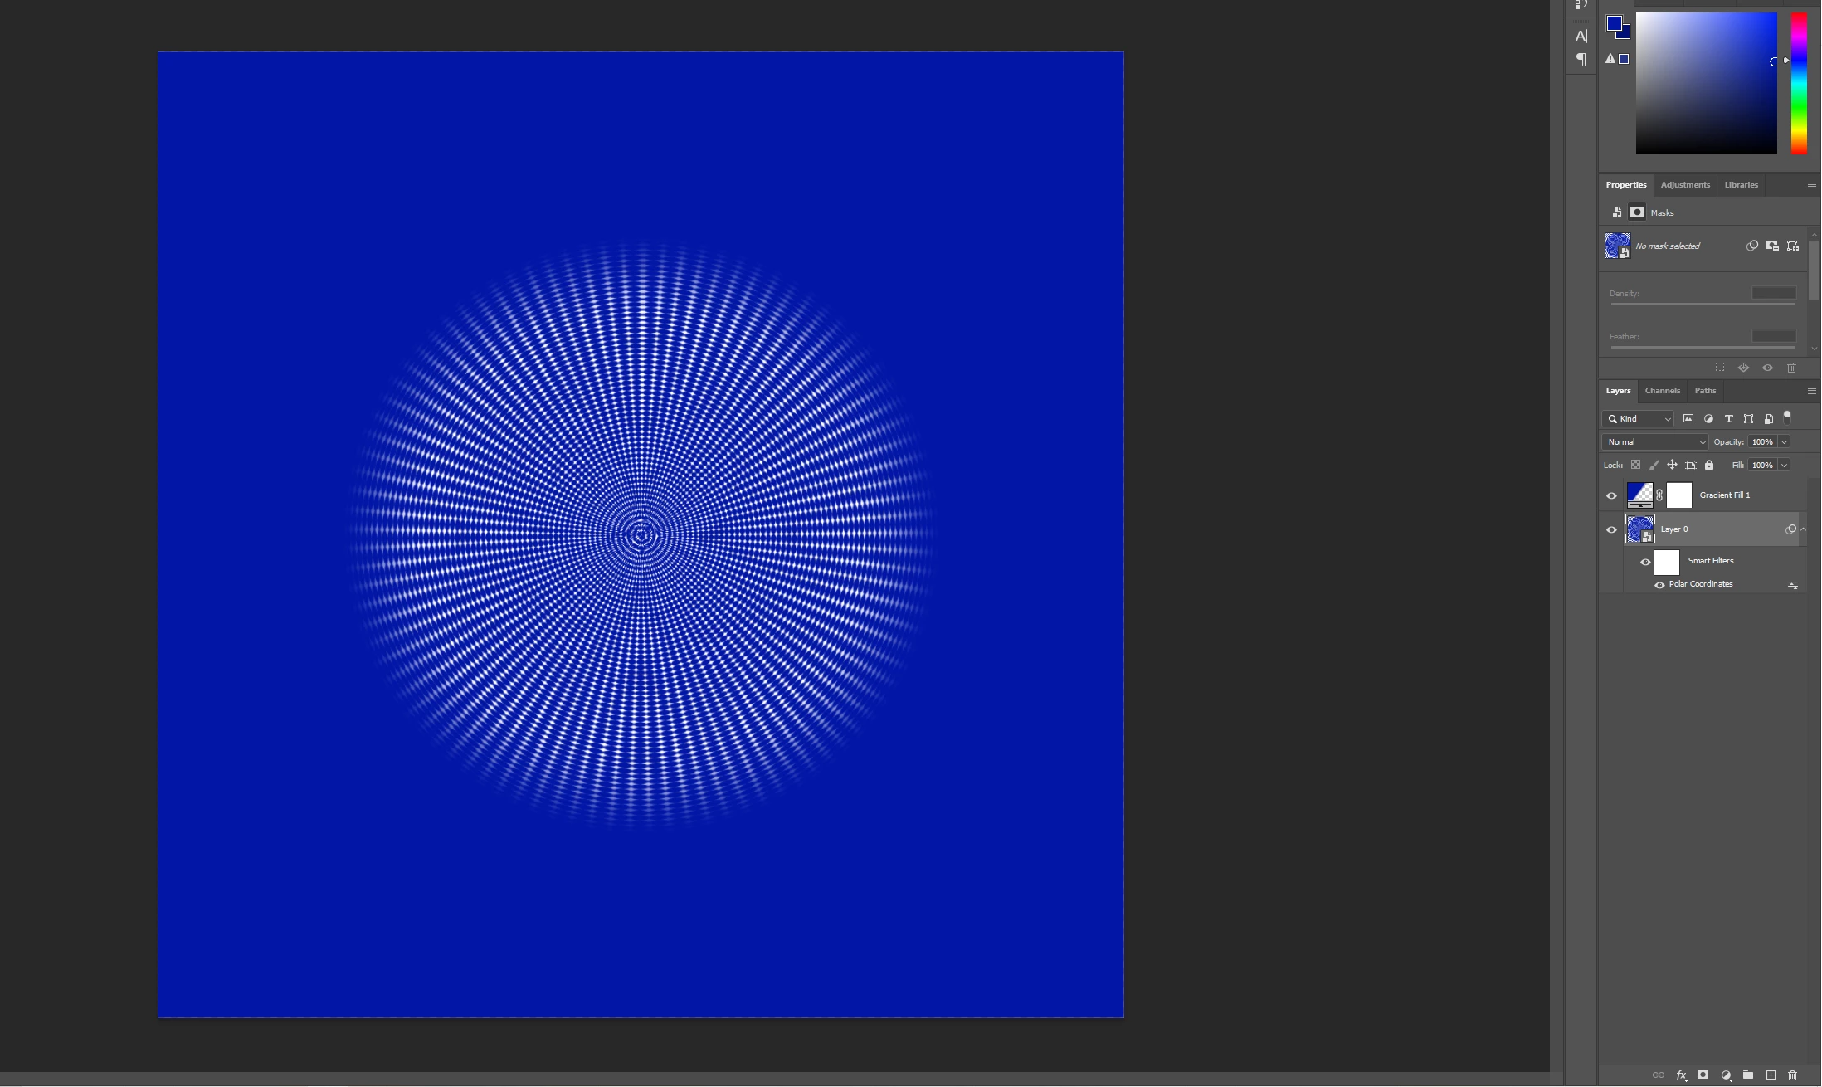Image resolution: width=1822 pixels, height=1087 pixels.
Task: Click the add layer style fx icon
Action: [1681, 1075]
